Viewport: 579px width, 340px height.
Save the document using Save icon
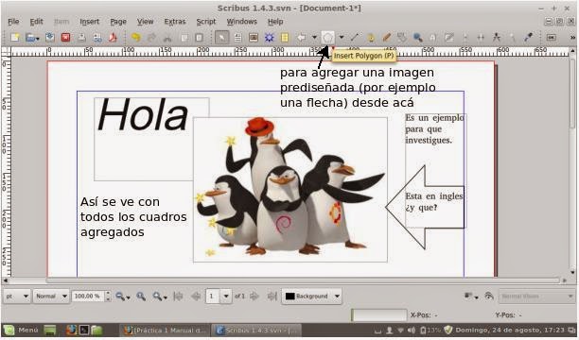pos(50,37)
